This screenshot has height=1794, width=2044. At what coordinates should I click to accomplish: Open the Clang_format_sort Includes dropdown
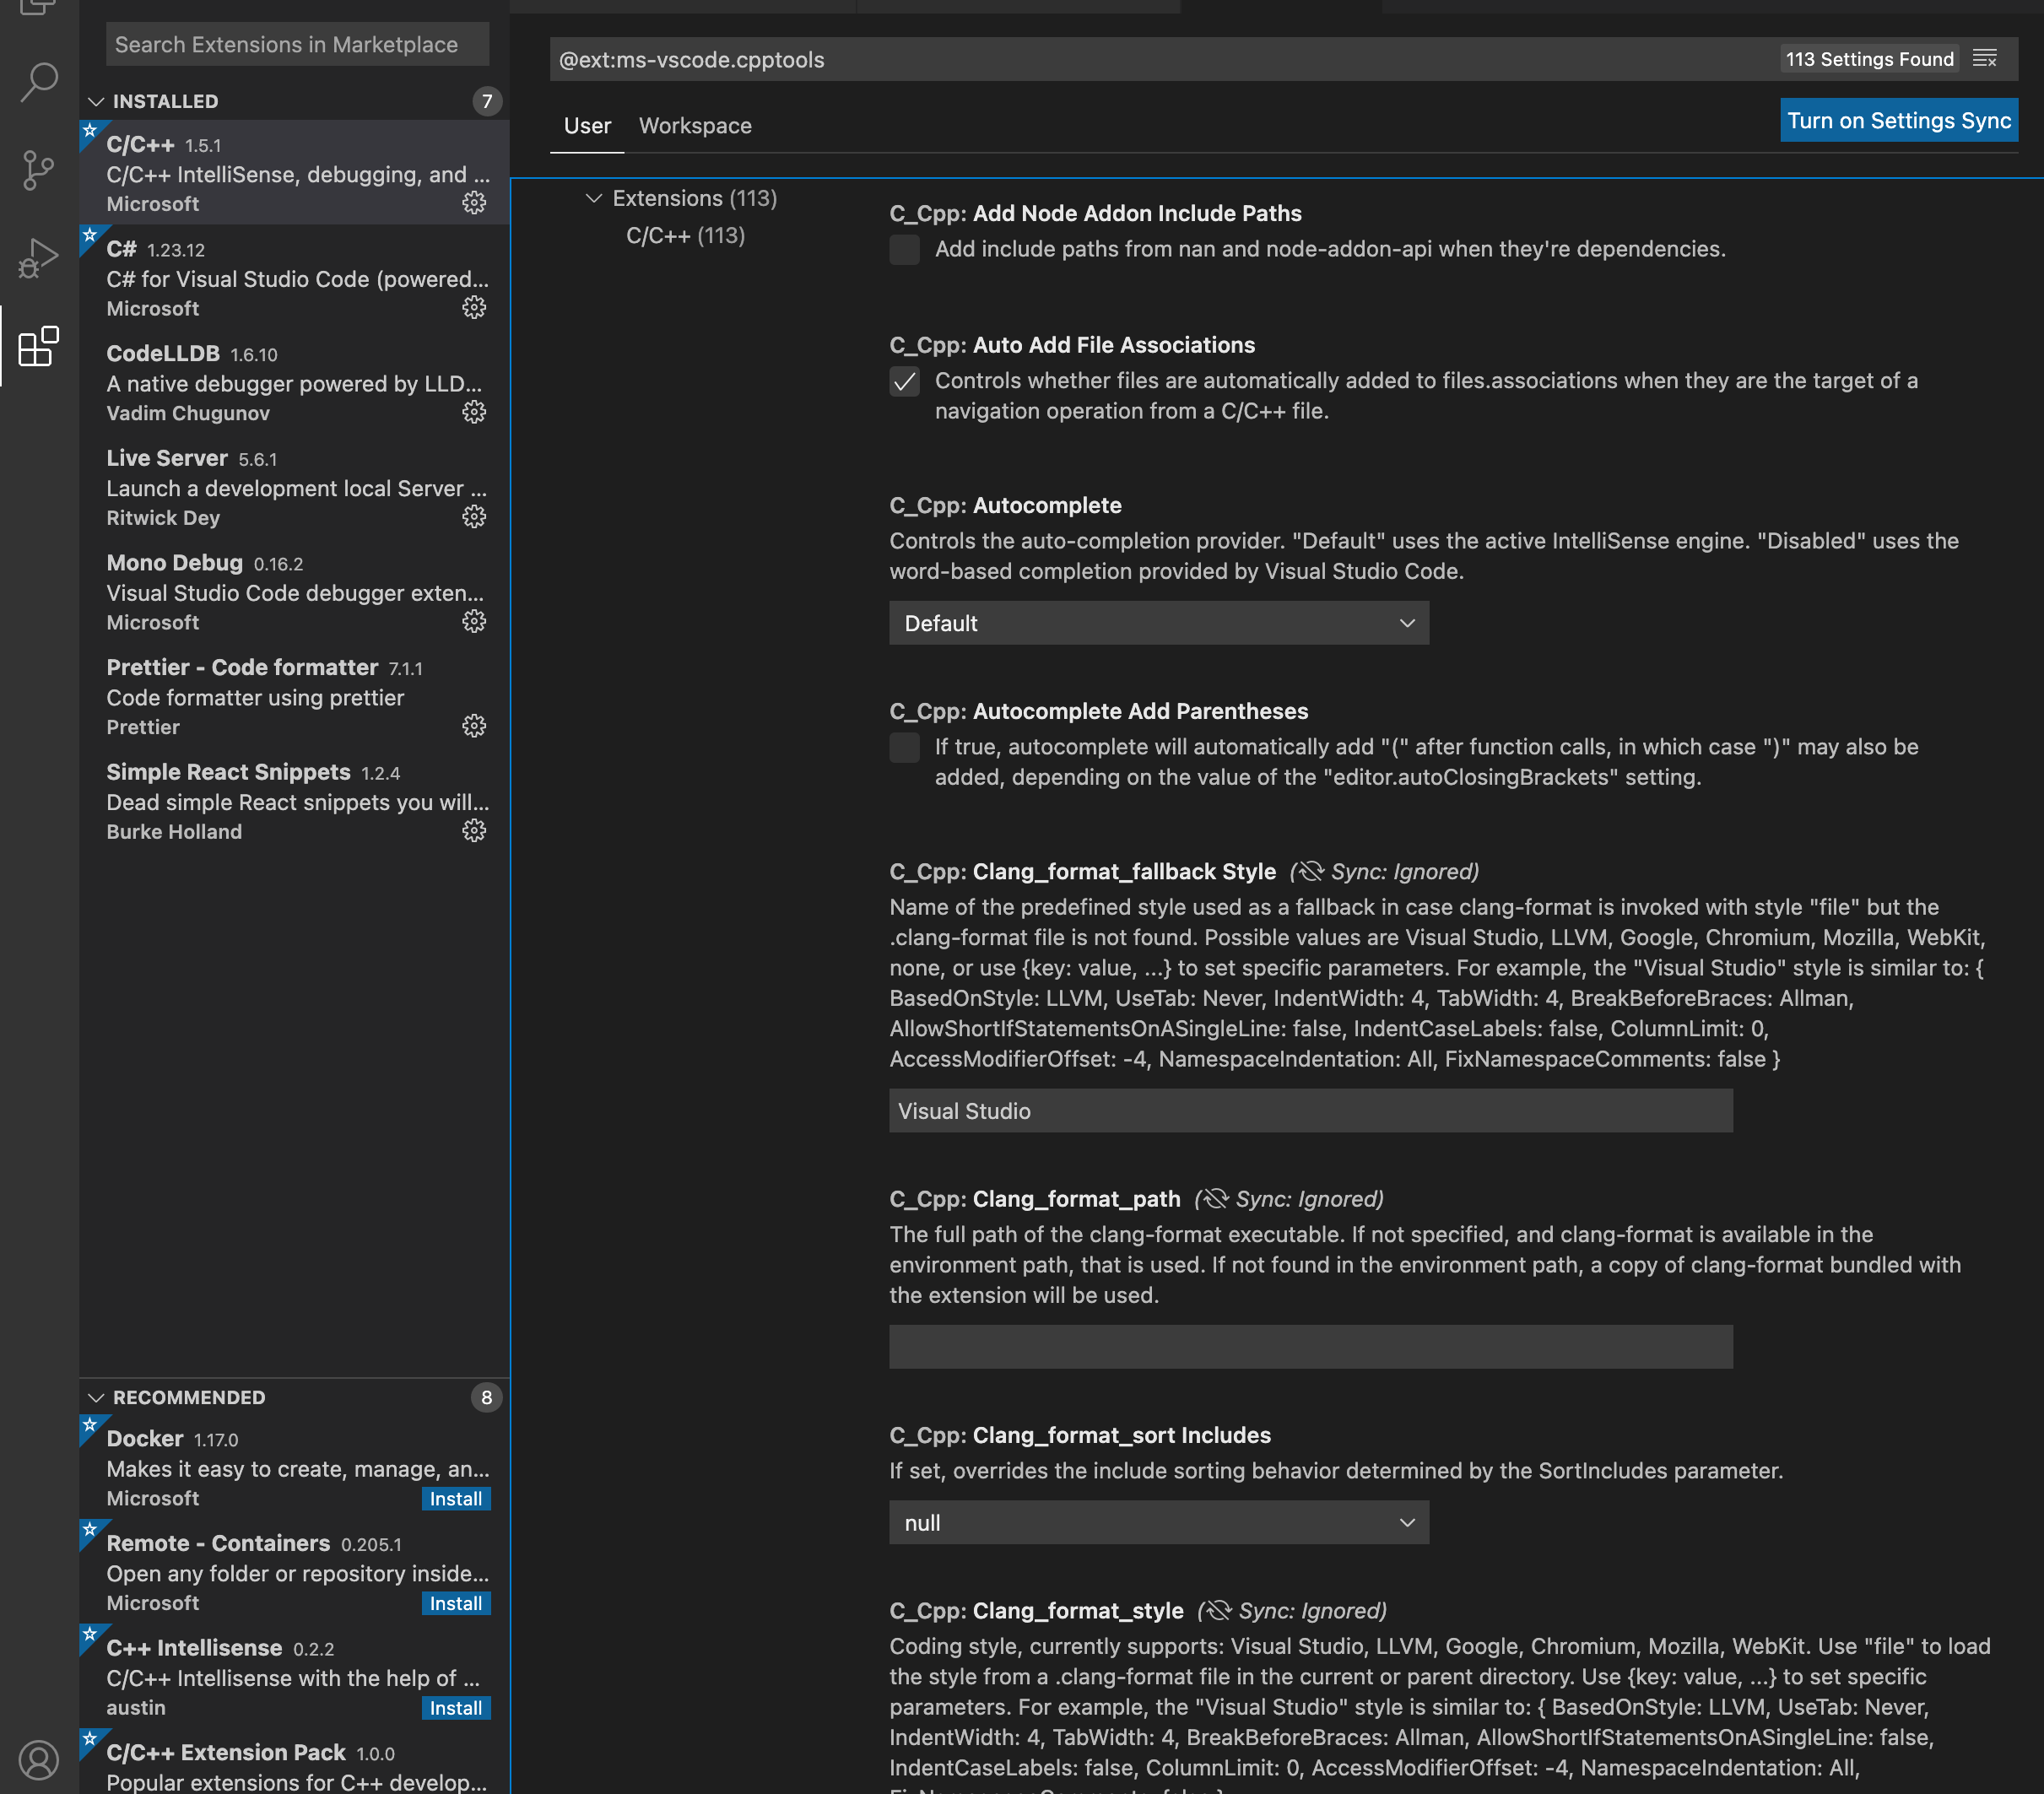[1158, 1522]
